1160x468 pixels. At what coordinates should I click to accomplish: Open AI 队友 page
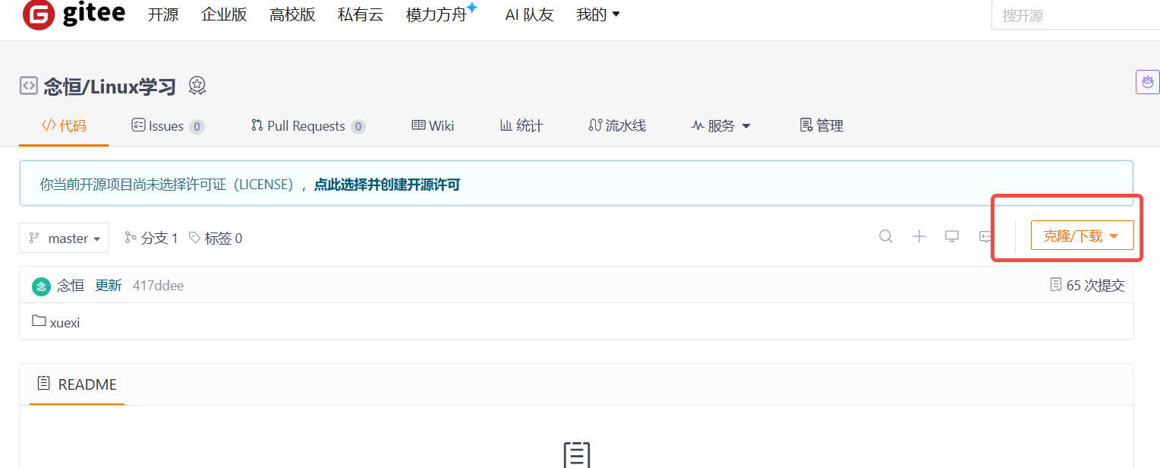529,14
